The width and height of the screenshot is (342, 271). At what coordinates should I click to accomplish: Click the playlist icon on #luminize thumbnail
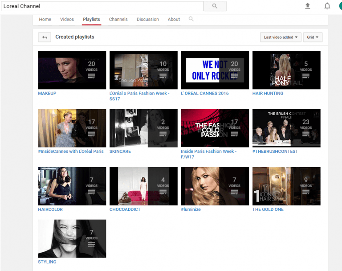point(235,192)
